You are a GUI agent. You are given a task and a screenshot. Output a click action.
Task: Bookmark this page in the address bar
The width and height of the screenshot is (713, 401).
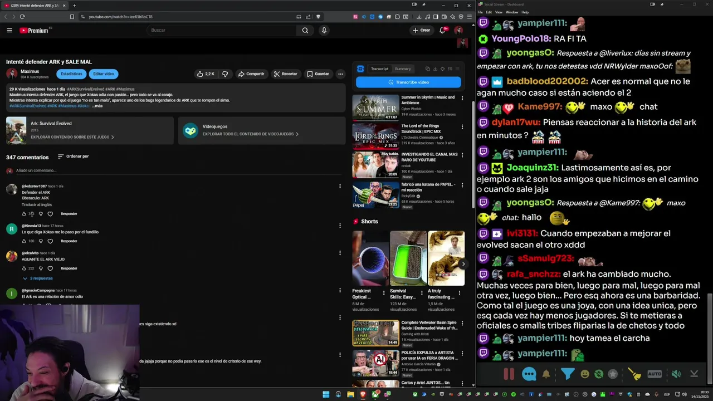point(72,17)
